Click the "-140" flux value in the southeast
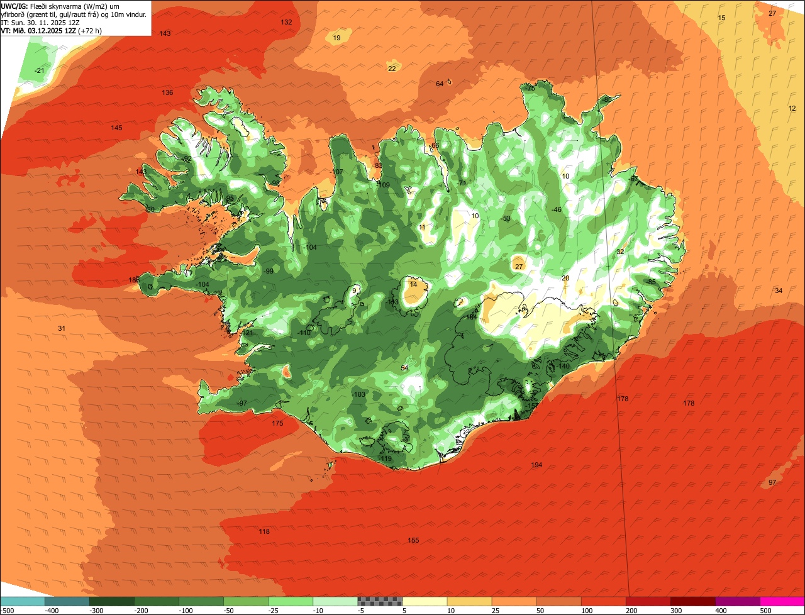Screen dimensions: 805x615 [x=563, y=367]
